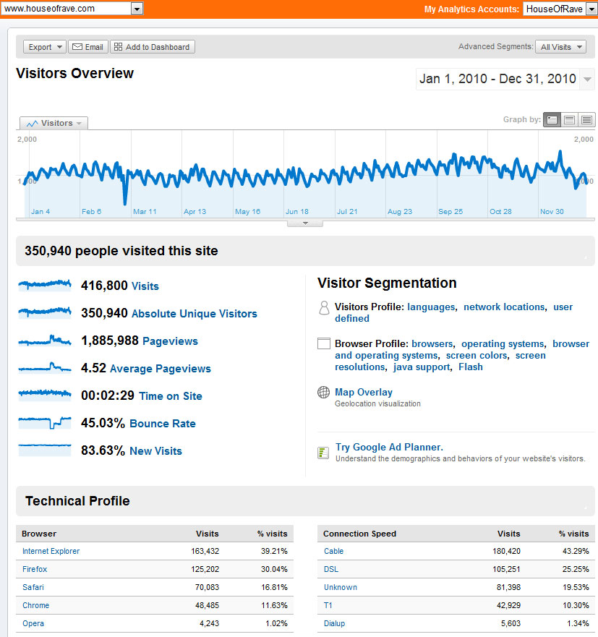Click the Browser Profile window icon
The width and height of the screenshot is (598, 637).
pyautogui.click(x=324, y=344)
